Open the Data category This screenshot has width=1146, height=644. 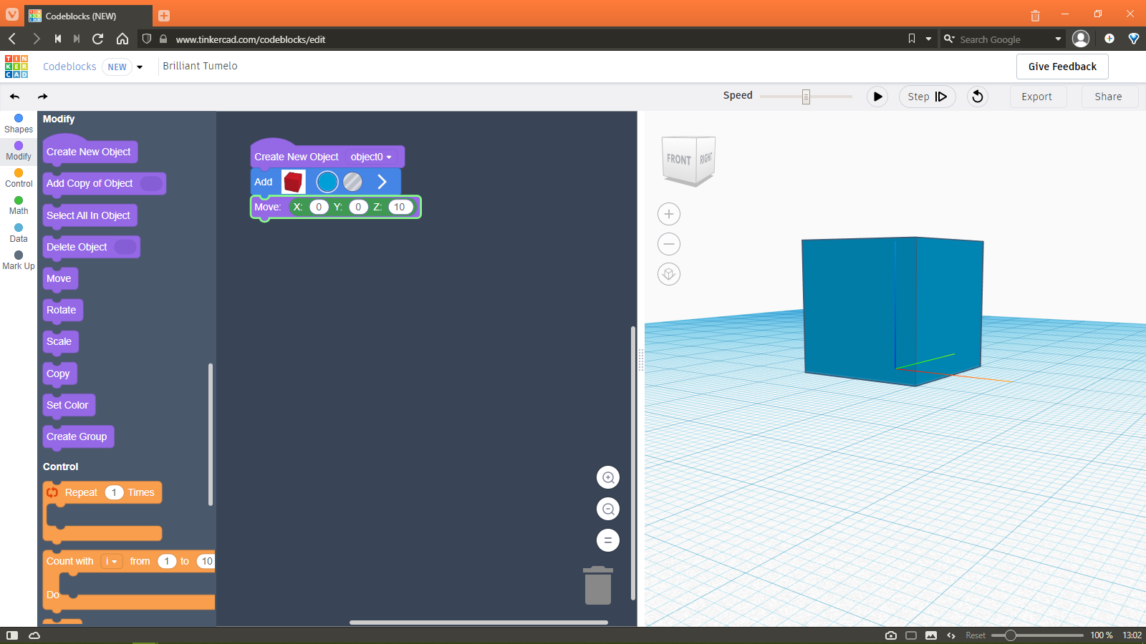coord(19,233)
